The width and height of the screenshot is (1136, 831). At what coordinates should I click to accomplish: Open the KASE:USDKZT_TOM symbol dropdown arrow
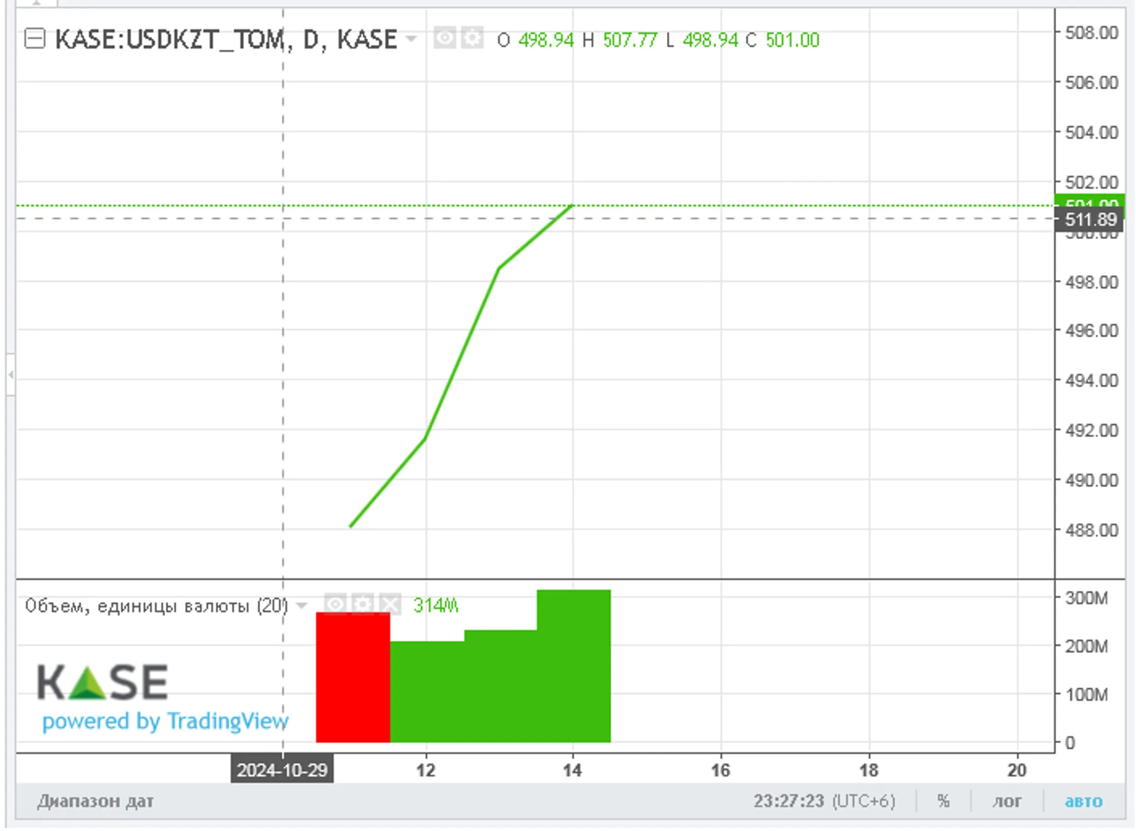click(x=411, y=39)
